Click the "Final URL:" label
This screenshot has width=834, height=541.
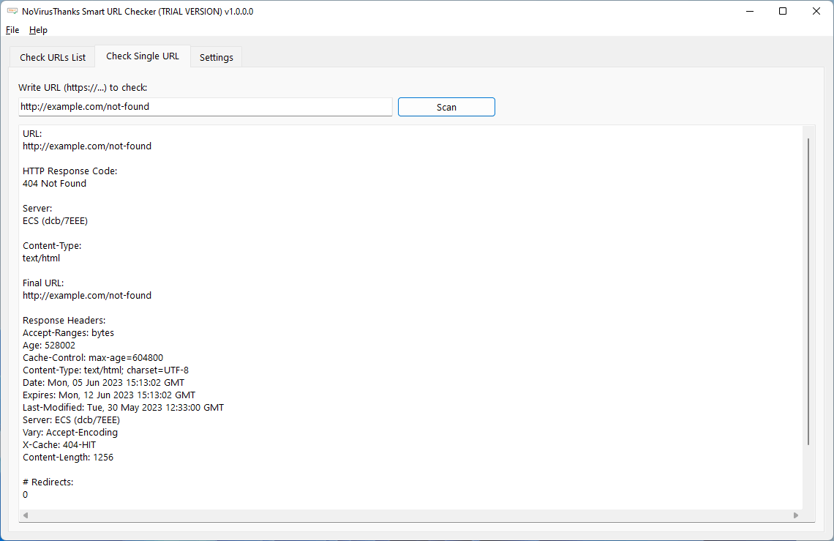[43, 283]
